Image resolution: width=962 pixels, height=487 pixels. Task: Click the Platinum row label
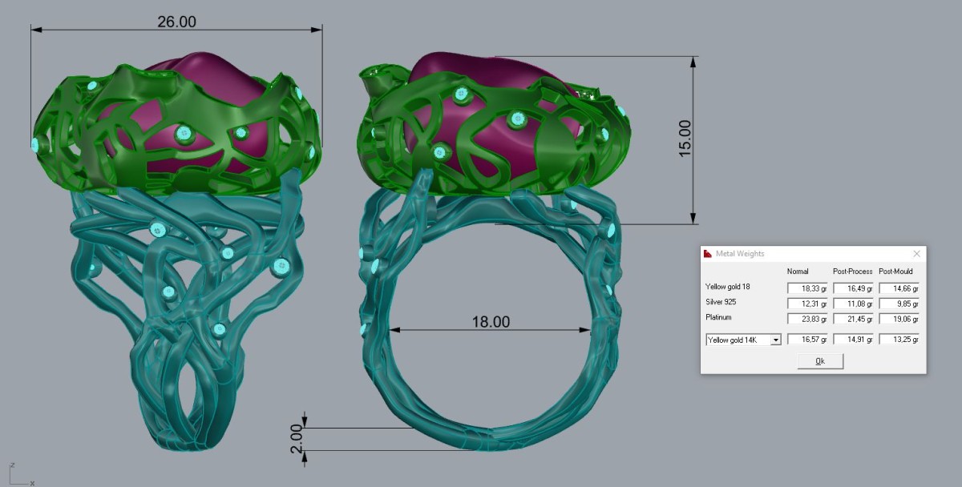click(x=719, y=317)
